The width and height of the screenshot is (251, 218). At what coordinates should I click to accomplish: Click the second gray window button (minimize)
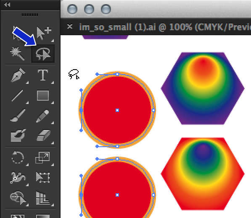[x=89, y=9]
